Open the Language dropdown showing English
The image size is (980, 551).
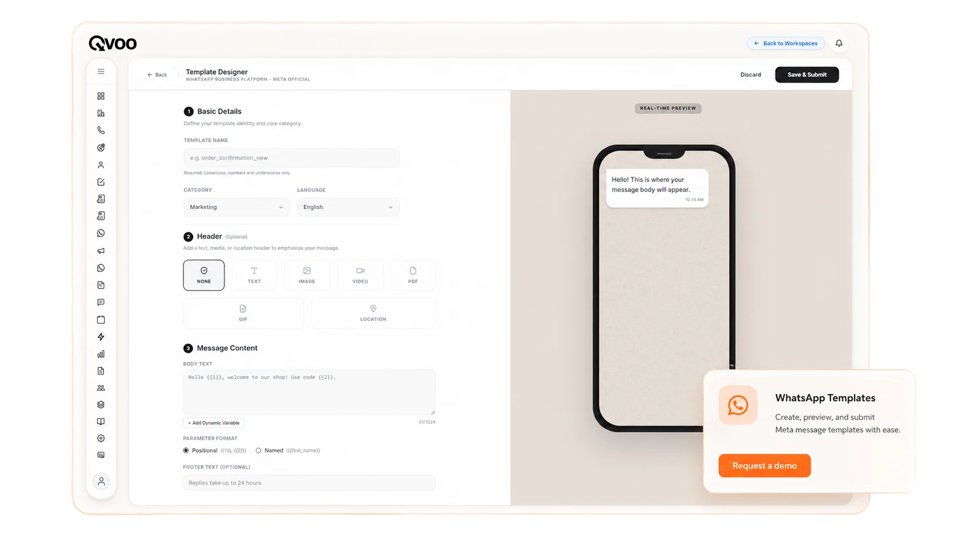[348, 207]
